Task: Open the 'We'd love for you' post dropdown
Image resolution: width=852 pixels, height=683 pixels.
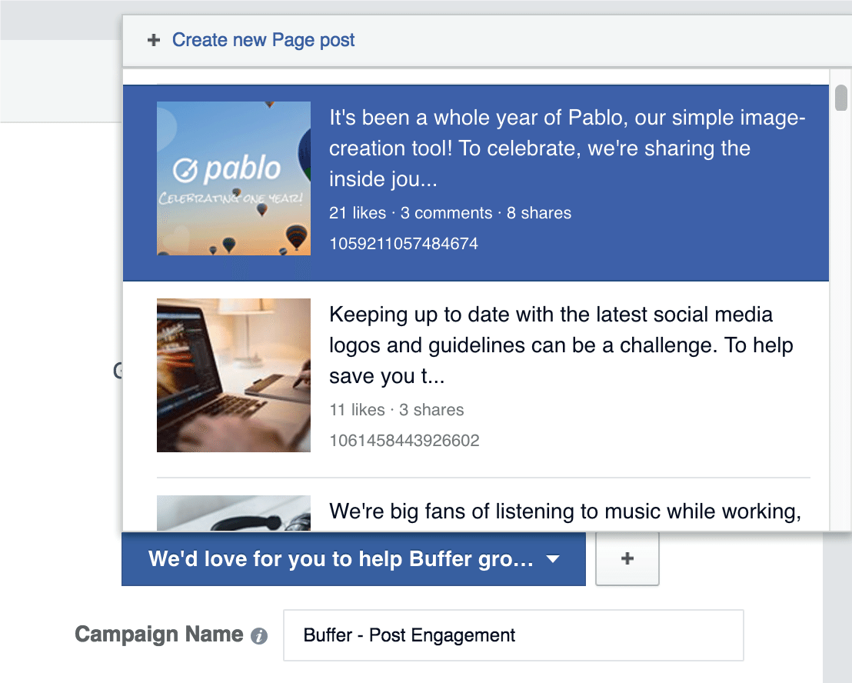Action: pos(341,558)
